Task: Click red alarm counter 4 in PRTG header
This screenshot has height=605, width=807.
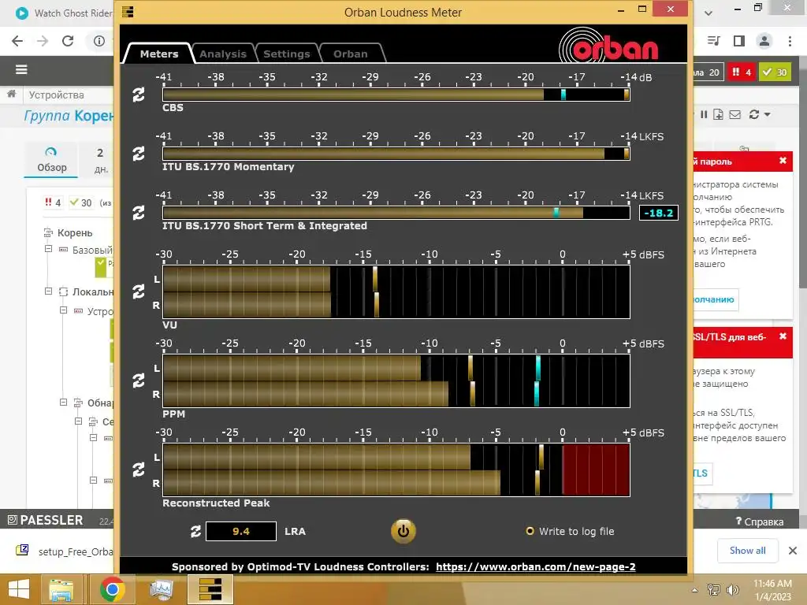Action: click(x=742, y=72)
